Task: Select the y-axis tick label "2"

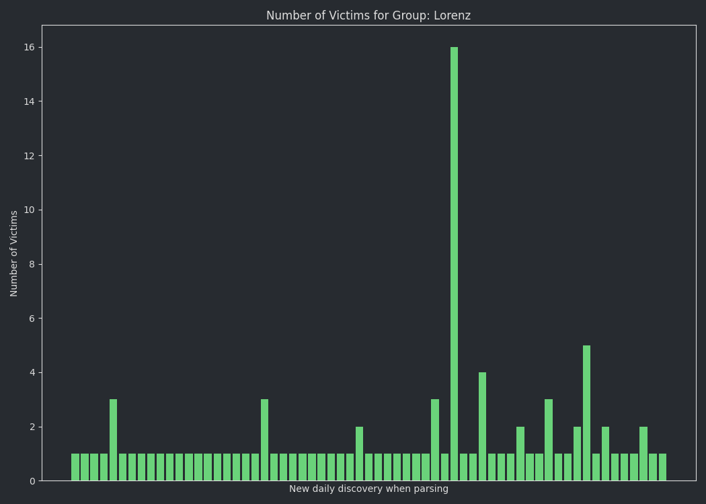Action: tap(32, 427)
